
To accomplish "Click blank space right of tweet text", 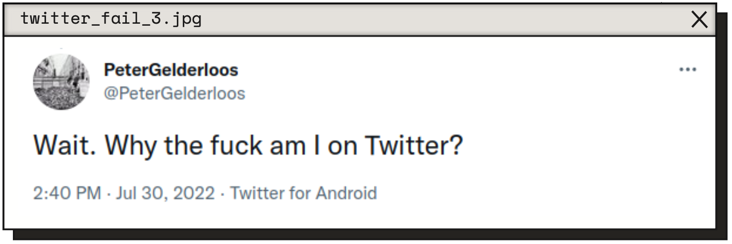I will pyautogui.click(x=584, y=146).
